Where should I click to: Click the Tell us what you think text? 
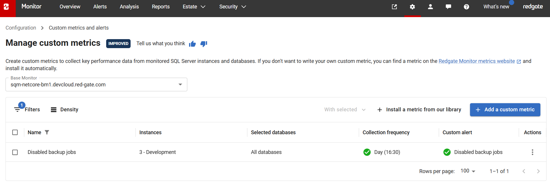coord(161,43)
